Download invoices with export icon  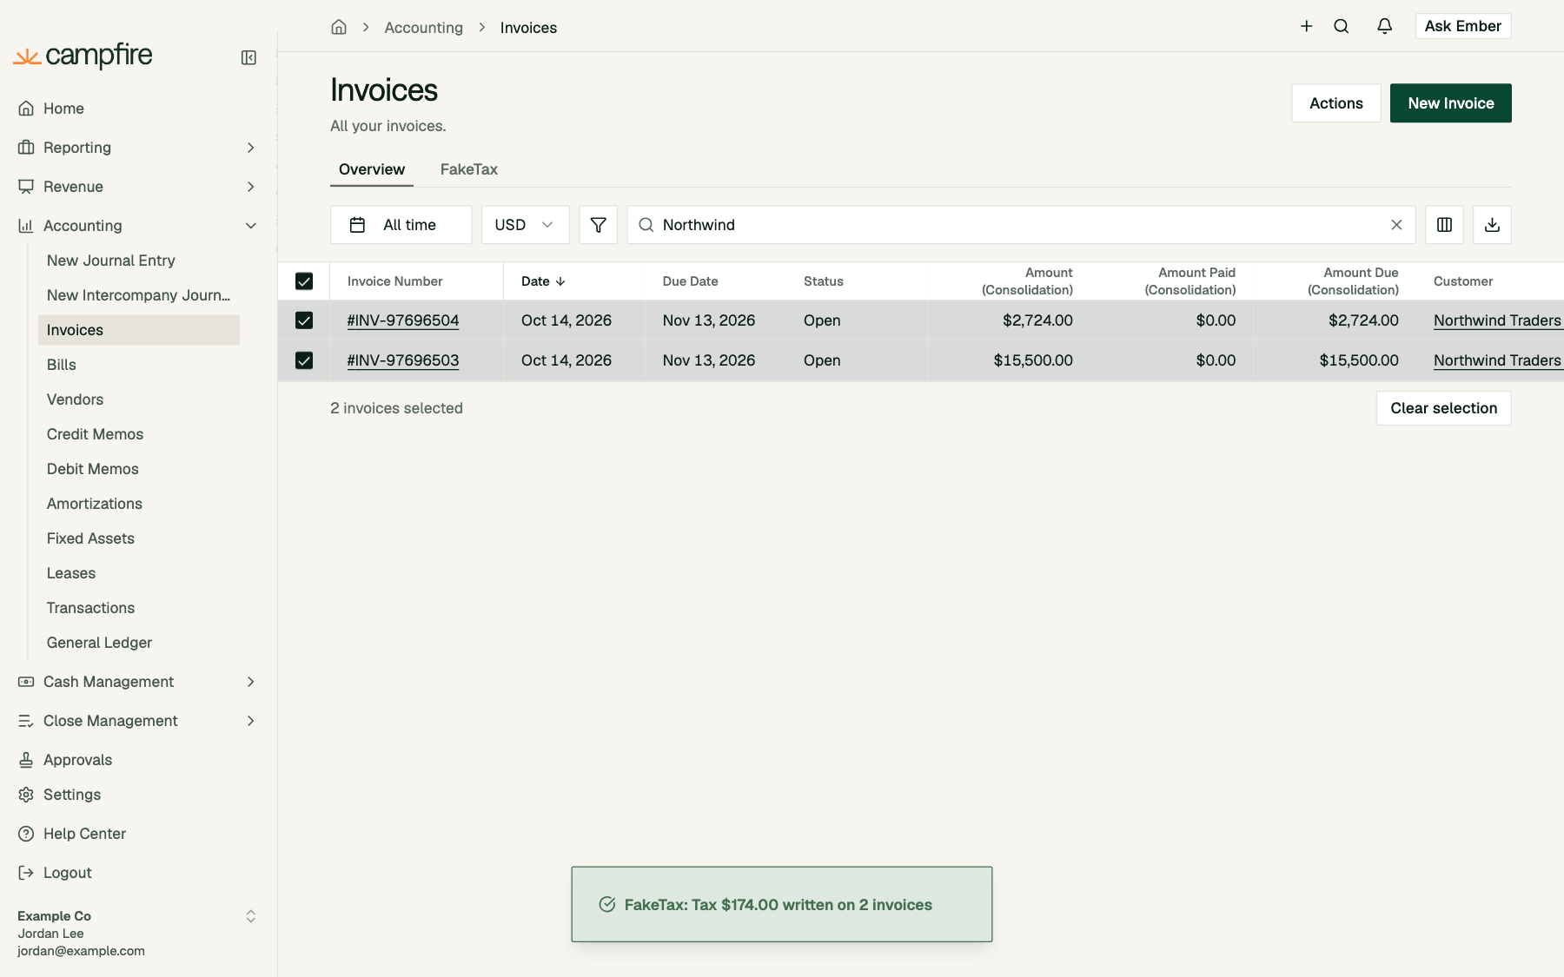click(1492, 225)
